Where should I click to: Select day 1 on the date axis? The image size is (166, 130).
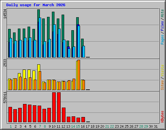click(x=11, y=126)
